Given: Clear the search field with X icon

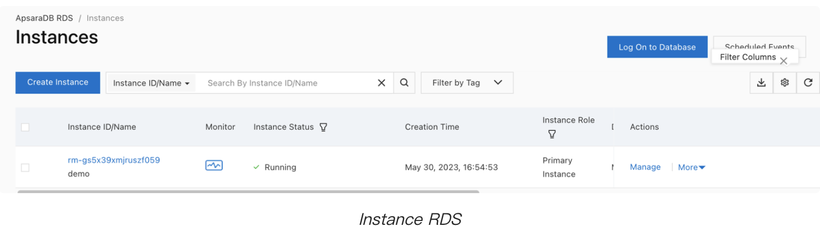Looking at the screenshot, I should [x=381, y=83].
